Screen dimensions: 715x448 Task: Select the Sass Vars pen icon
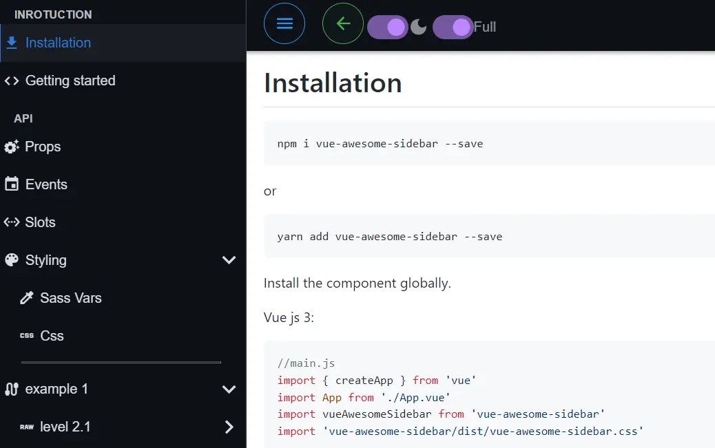tap(28, 297)
